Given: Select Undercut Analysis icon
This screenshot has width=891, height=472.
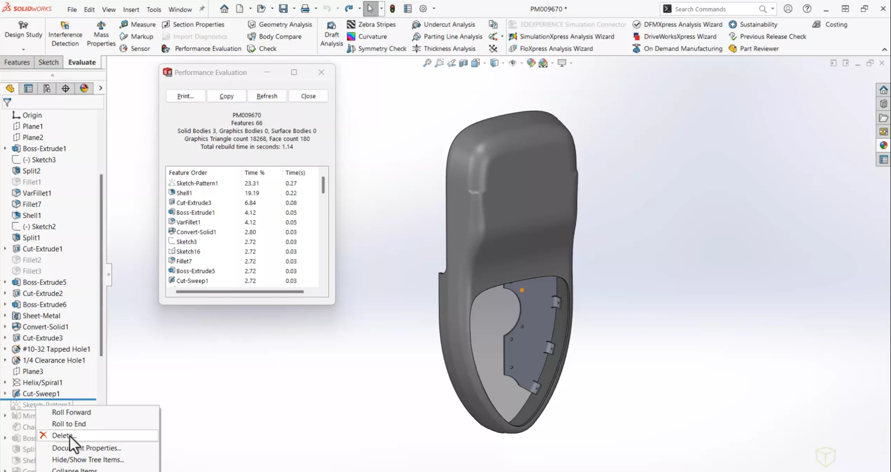Looking at the screenshot, I should point(415,24).
